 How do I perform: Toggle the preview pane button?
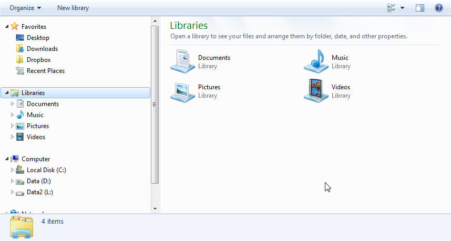click(419, 8)
